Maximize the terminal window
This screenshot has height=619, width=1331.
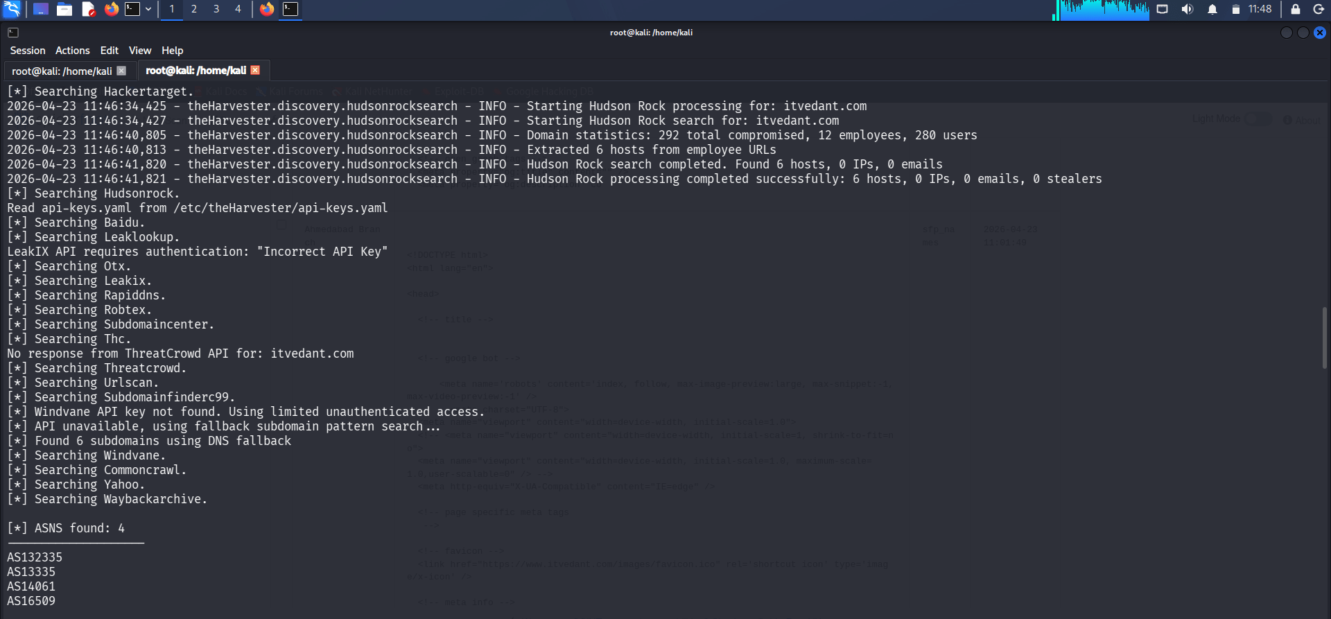(x=1303, y=33)
